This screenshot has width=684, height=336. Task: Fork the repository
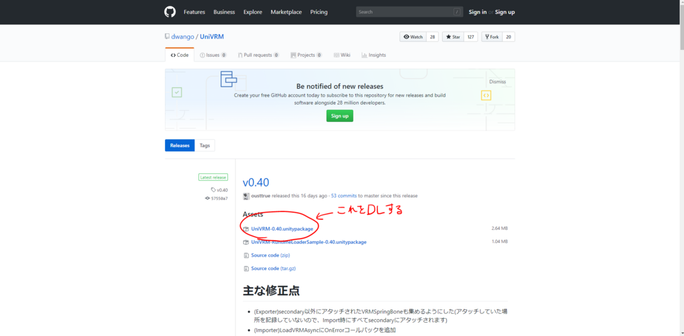click(x=492, y=37)
